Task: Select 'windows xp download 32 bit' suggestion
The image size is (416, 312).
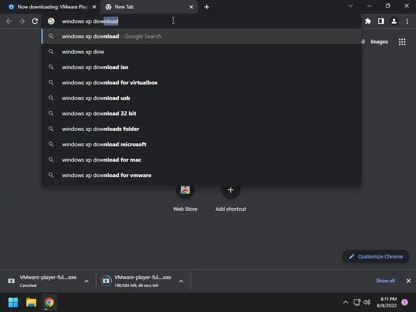Action: (x=201, y=113)
